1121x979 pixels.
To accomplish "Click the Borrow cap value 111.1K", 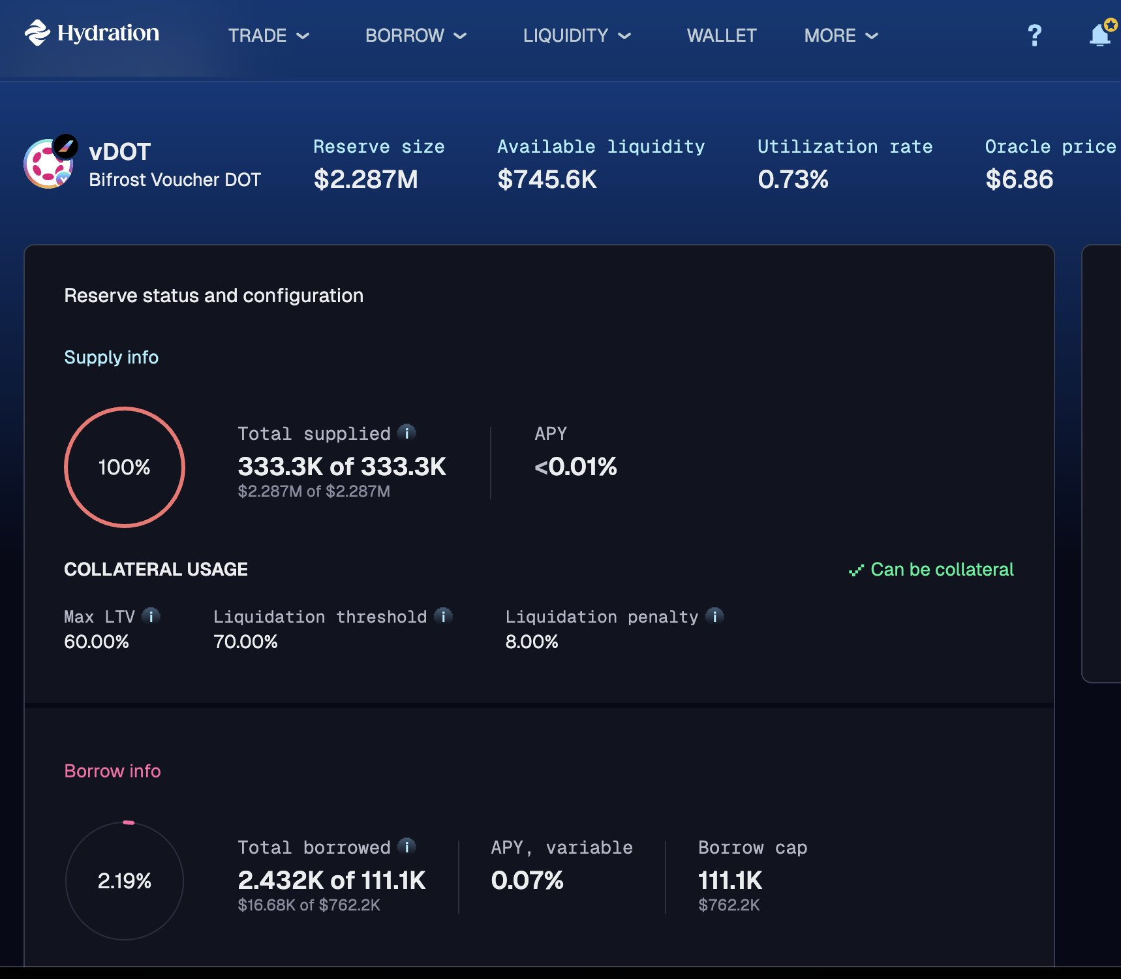I will coord(730,880).
